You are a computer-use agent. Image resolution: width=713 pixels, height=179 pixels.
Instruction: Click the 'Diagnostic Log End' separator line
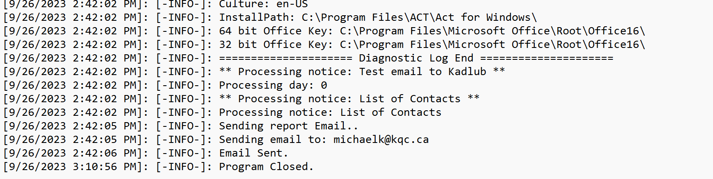(x=308, y=58)
